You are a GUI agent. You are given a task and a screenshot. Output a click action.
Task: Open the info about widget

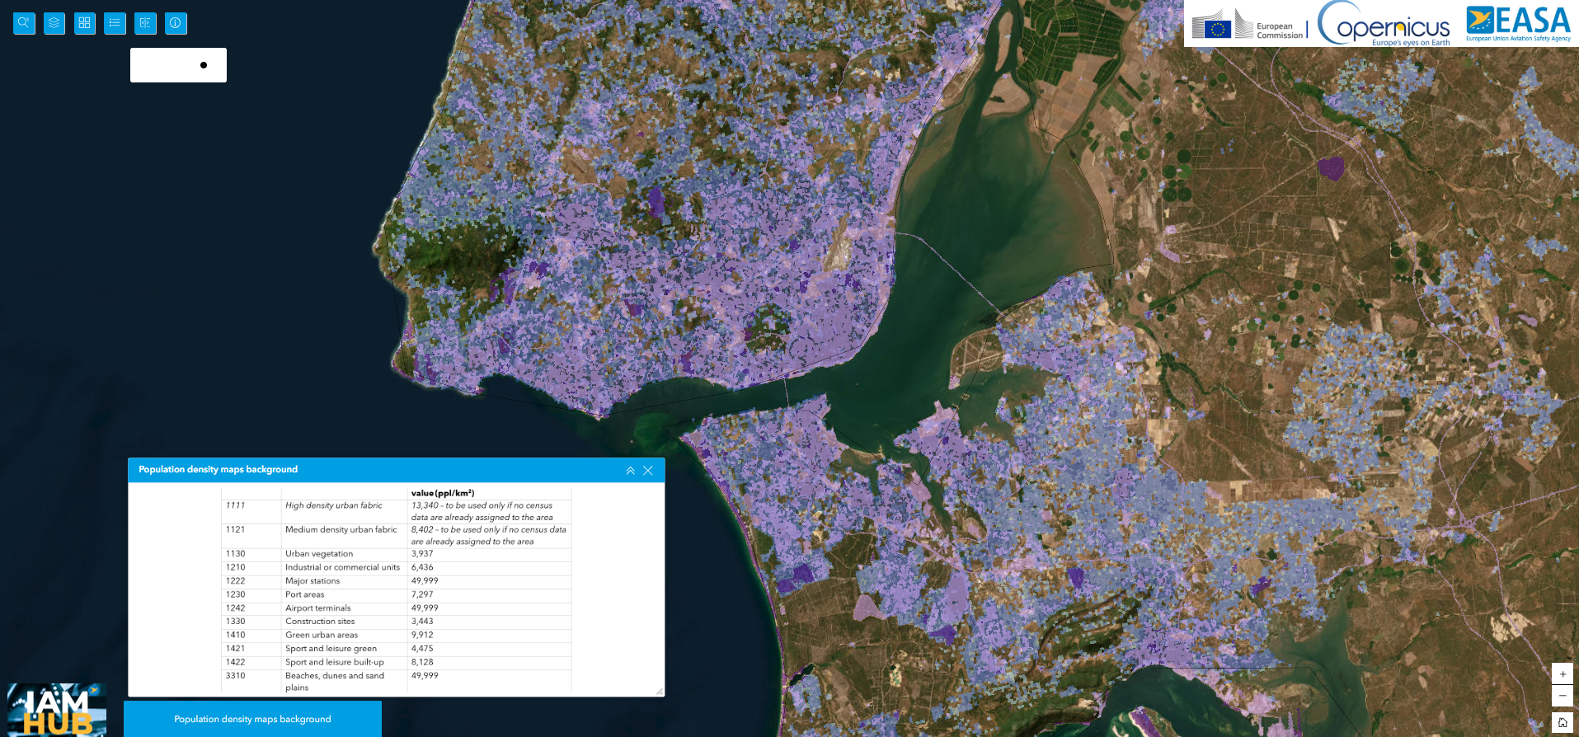[x=176, y=23]
